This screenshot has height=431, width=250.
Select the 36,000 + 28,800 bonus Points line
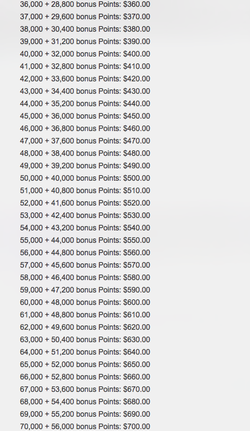(x=85, y=4)
